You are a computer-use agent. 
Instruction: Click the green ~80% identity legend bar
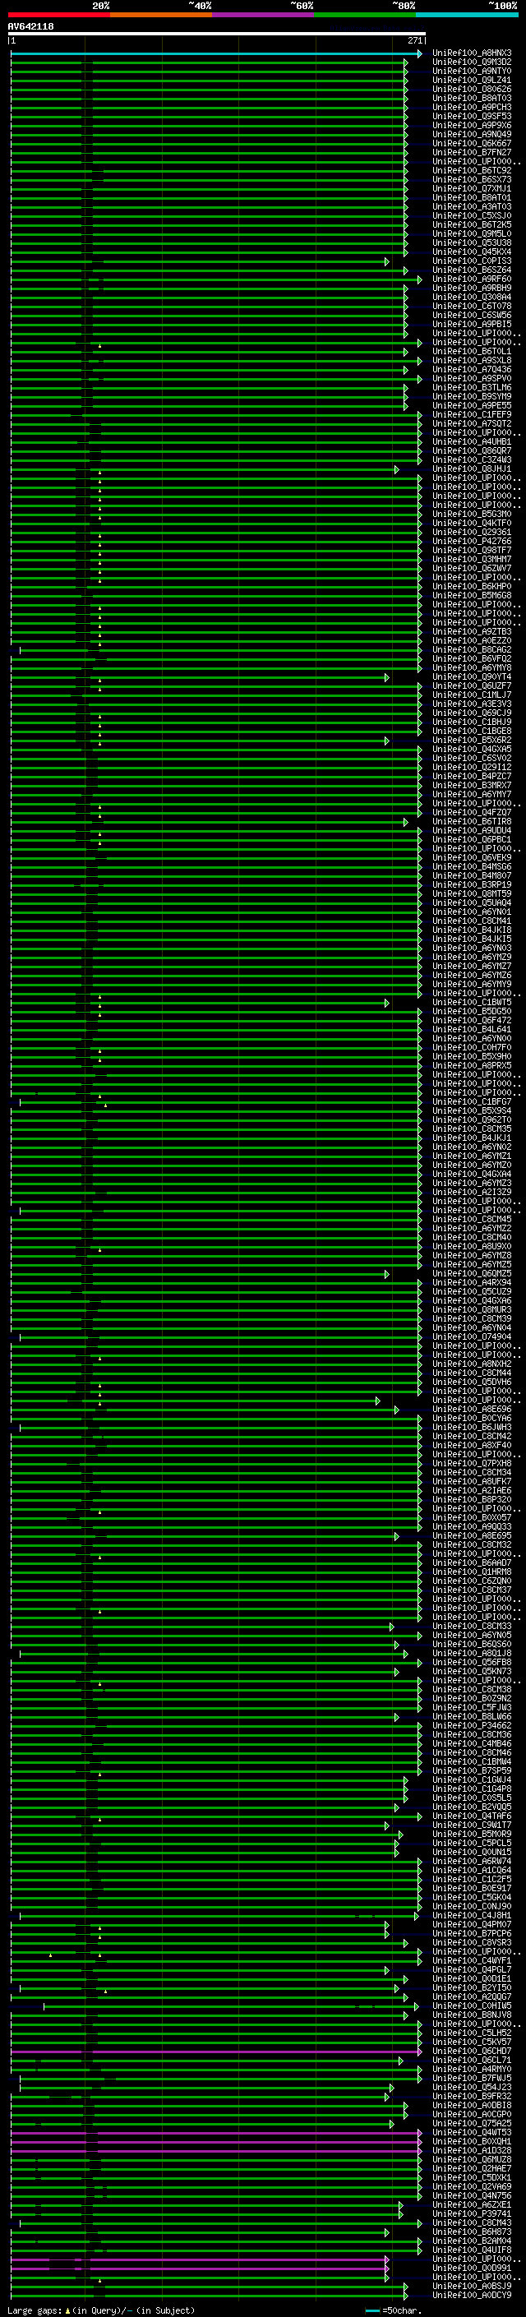click(x=365, y=15)
